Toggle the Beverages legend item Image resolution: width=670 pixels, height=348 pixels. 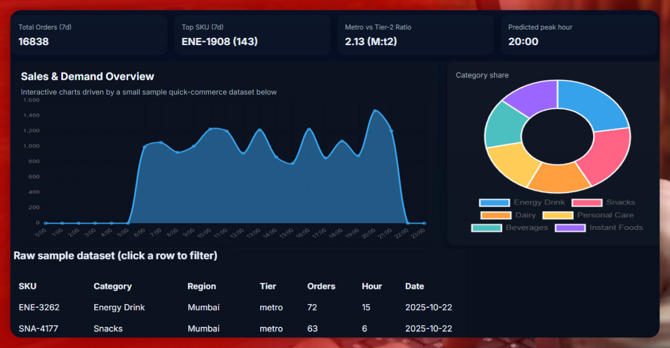[x=486, y=228]
